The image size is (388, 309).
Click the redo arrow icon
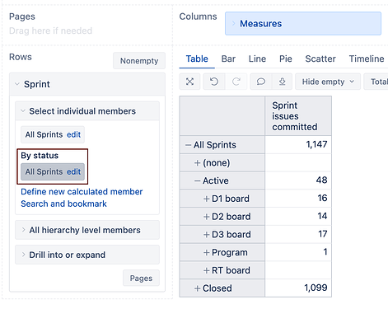236,82
